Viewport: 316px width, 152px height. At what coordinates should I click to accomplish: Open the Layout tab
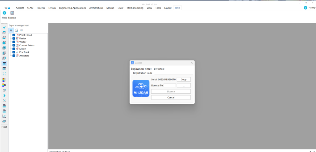[168, 8]
